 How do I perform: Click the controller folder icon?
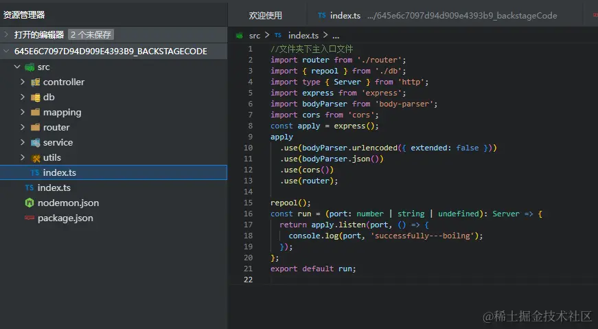click(36, 82)
